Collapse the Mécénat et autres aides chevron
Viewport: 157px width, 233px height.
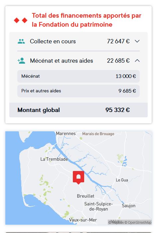[x=137, y=61]
